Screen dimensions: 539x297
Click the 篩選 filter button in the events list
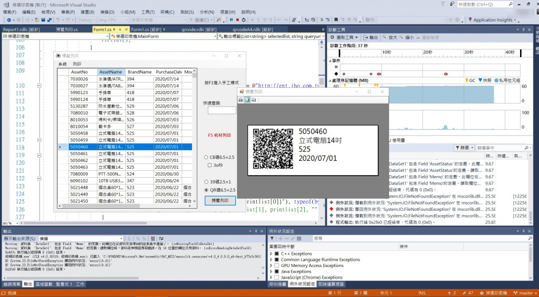click(x=464, y=148)
